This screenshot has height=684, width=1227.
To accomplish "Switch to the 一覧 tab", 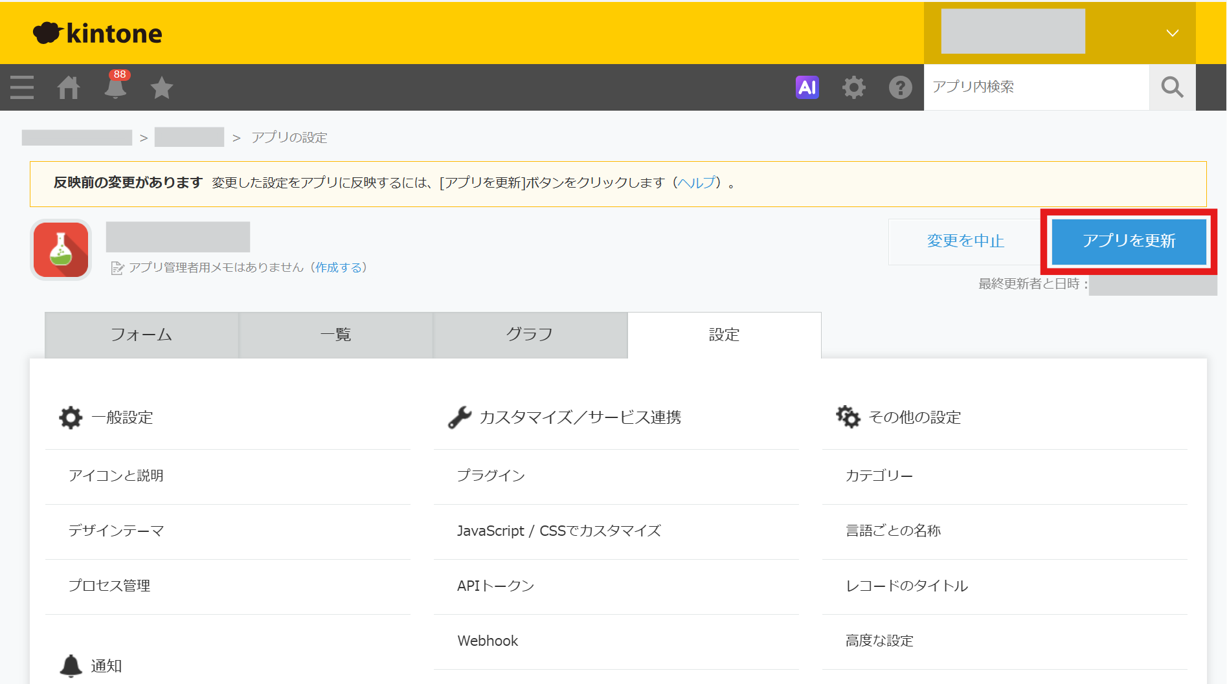I will pos(336,335).
